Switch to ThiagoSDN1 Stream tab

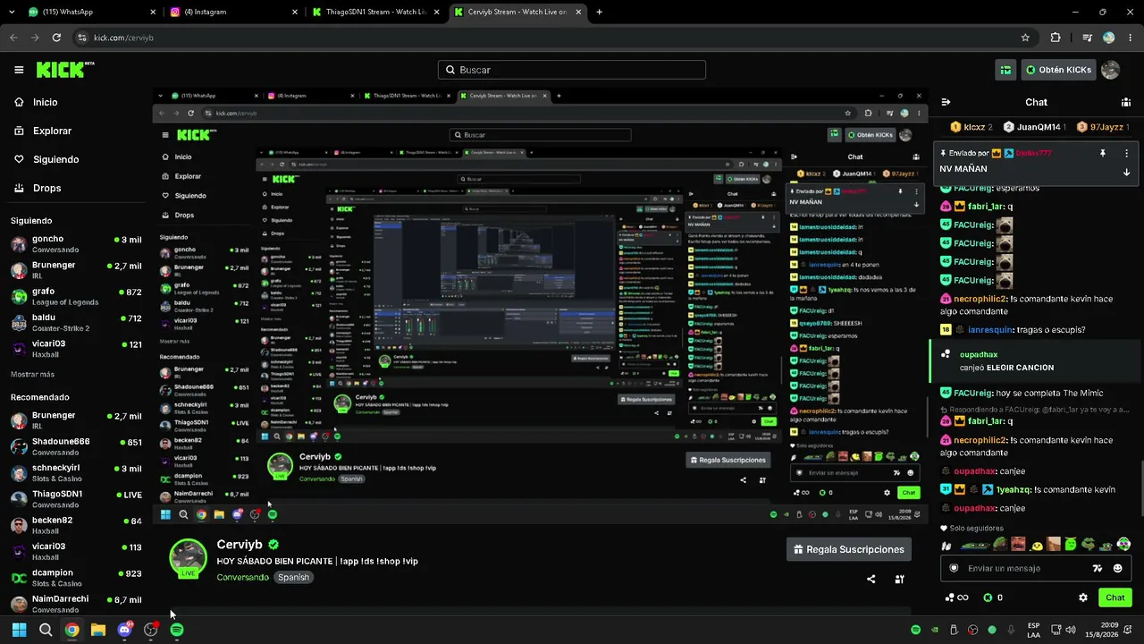pos(376,13)
